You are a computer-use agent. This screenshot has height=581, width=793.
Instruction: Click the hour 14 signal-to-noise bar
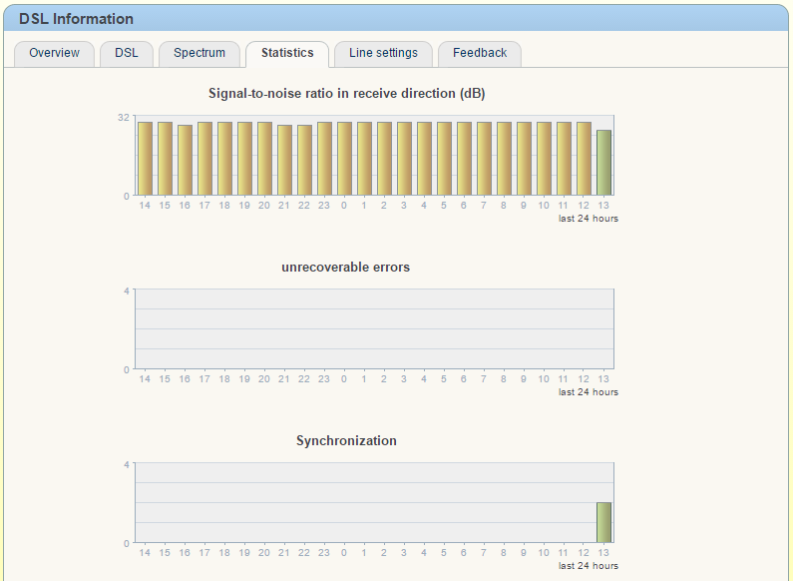145,159
